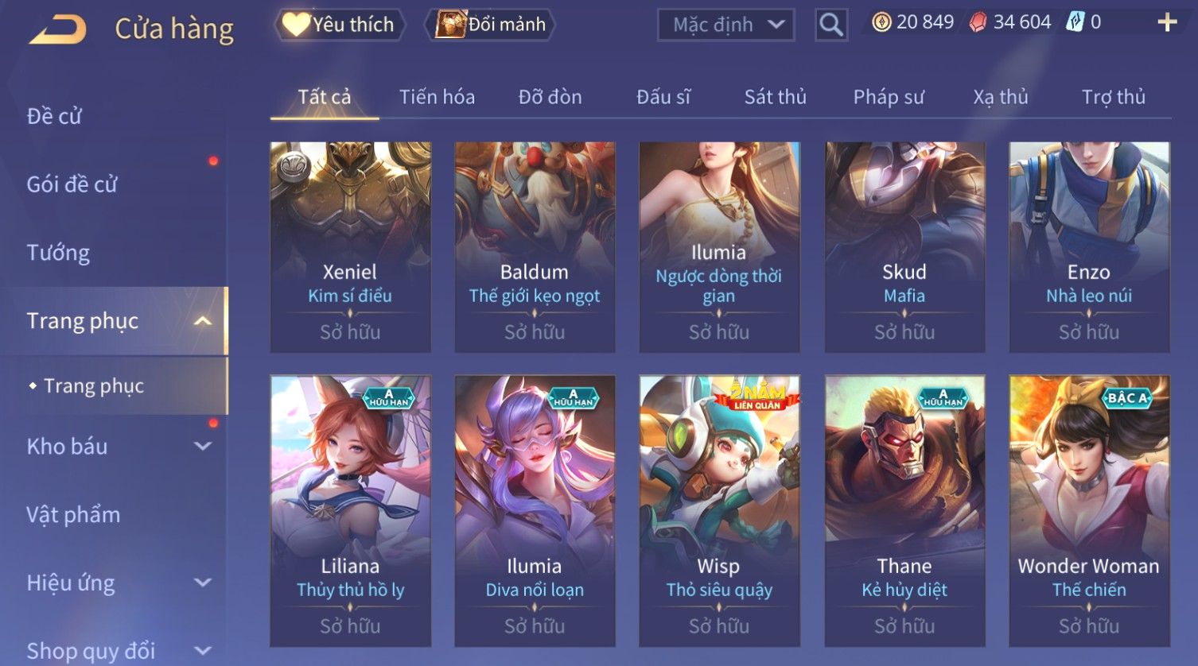Open Gói đề cử in sidebar
The height and width of the screenshot is (666, 1198).
[72, 184]
